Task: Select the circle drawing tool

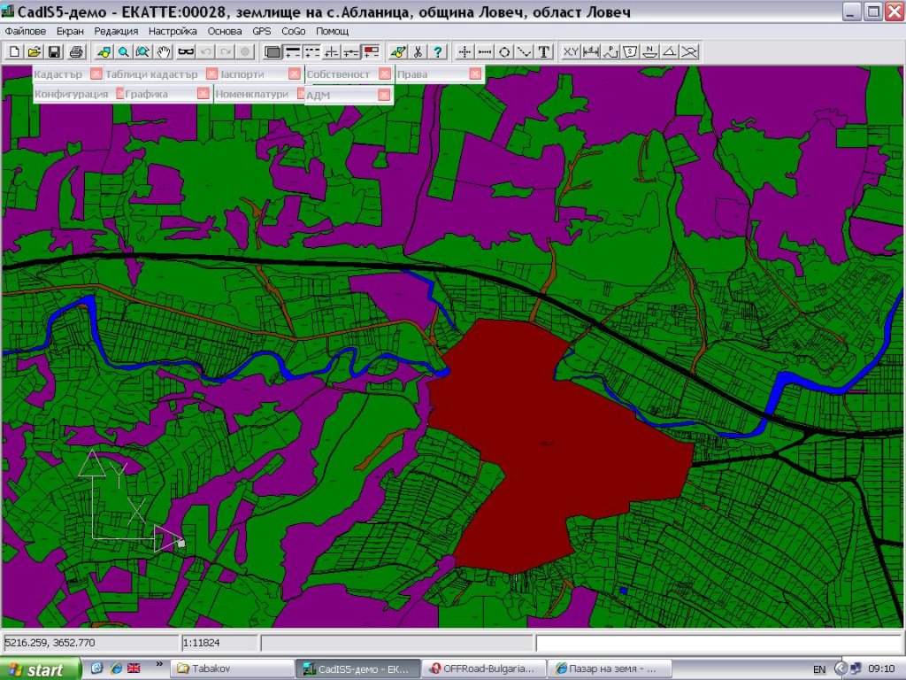Action: click(x=504, y=51)
